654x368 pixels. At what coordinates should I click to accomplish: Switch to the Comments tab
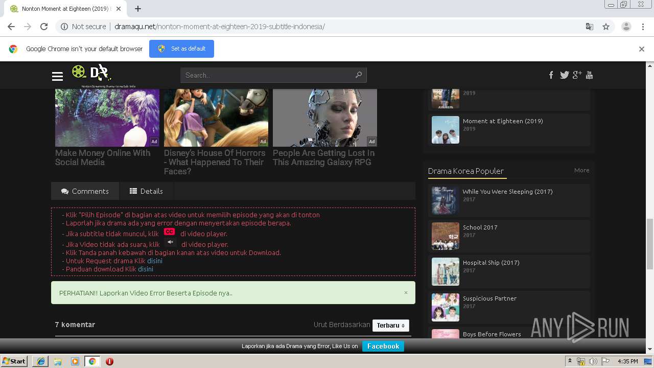pyautogui.click(x=85, y=191)
